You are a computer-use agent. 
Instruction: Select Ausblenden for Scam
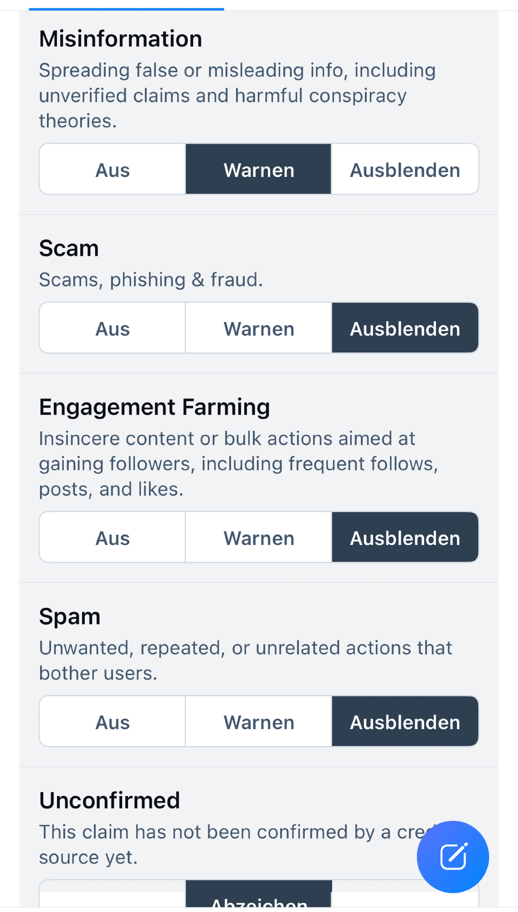(405, 328)
